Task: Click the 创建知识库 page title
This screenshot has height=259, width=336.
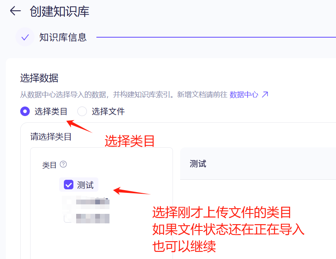Action: point(60,11)
